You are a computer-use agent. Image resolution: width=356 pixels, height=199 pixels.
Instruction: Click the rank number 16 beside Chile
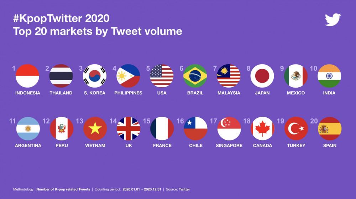180,121
